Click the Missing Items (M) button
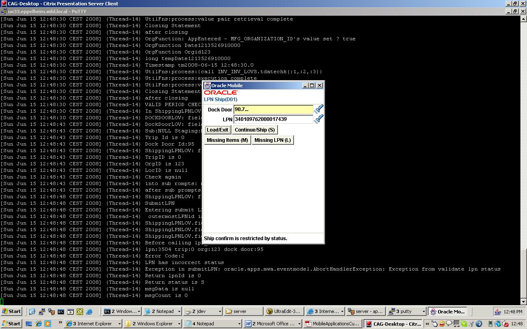This screenshot has height=329, width=527. pyautogui.click(x=227, y=140)
